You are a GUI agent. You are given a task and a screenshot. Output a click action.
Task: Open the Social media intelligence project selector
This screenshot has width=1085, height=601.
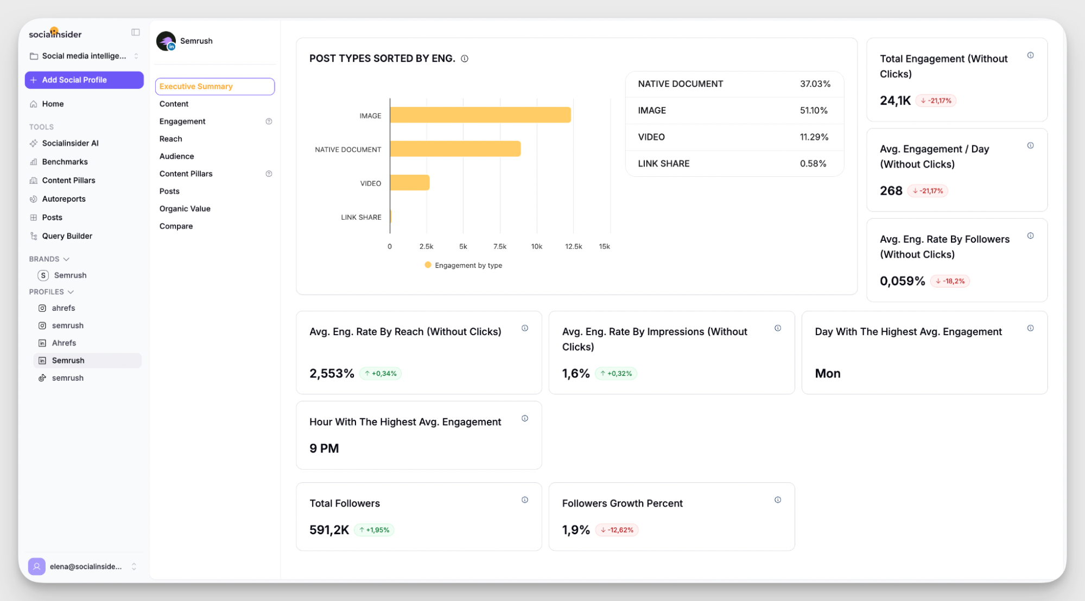[84, 56]
